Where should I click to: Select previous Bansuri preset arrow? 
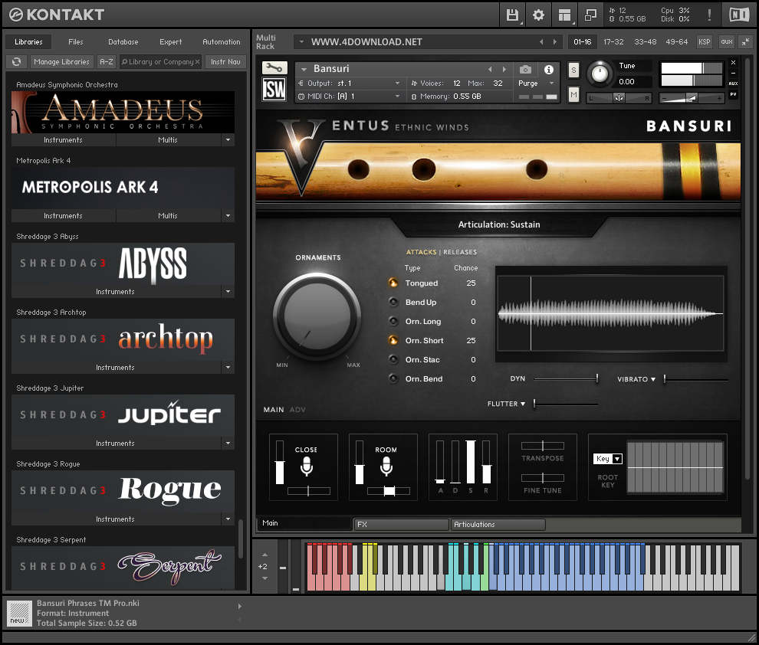pyautogui.click(x=490, y=69)
